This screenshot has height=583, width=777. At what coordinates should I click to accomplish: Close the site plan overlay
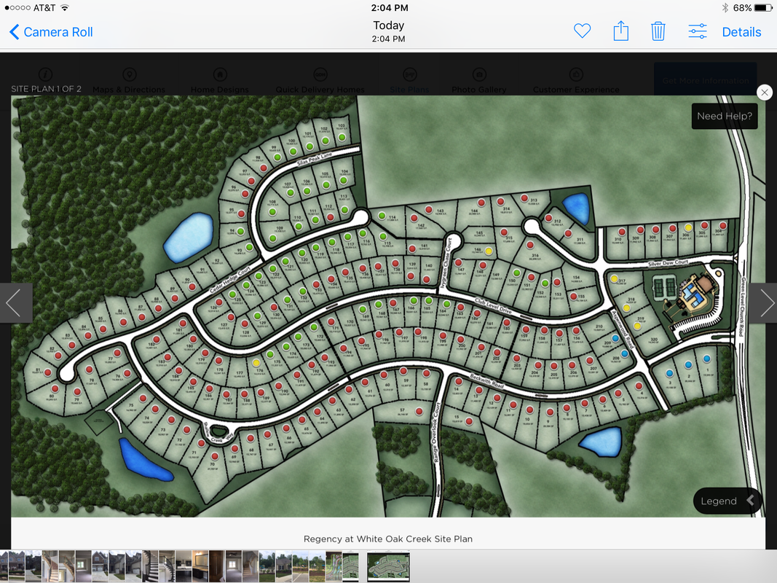tap(764, 93)
